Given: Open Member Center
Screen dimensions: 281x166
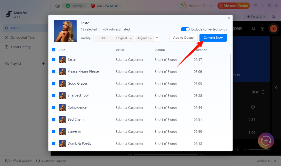Looking at the screenshot, I should (234, 6).
